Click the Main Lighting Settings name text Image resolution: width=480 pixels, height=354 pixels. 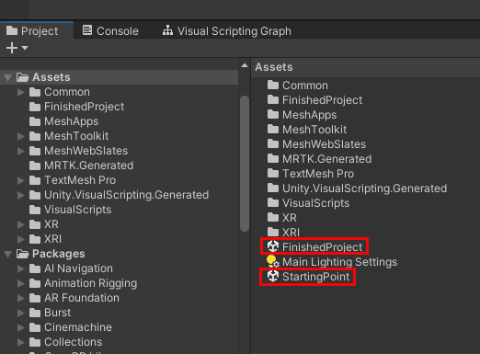pyautogui.click(x=339, y=262)
